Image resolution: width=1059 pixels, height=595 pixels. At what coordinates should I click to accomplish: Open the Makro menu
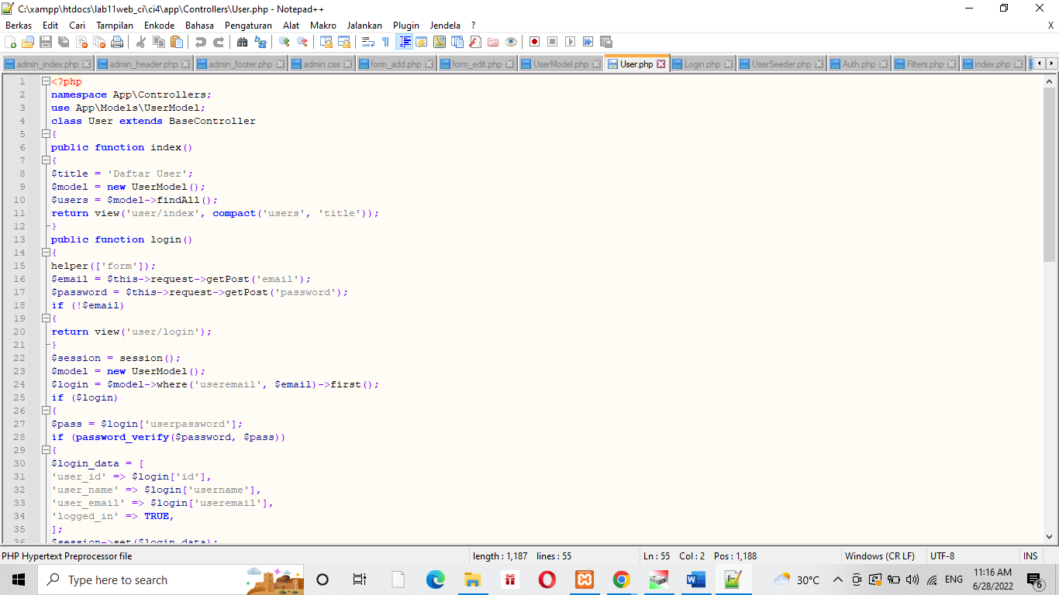tap(323, 25)
